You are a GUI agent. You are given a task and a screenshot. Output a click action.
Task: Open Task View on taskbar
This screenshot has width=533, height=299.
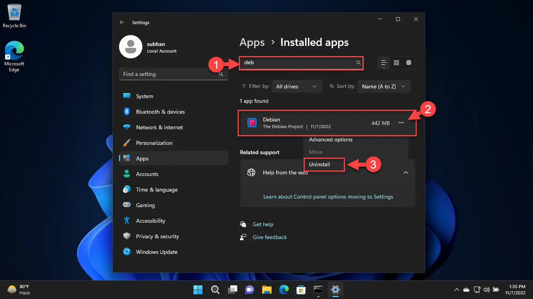[233, 290]
